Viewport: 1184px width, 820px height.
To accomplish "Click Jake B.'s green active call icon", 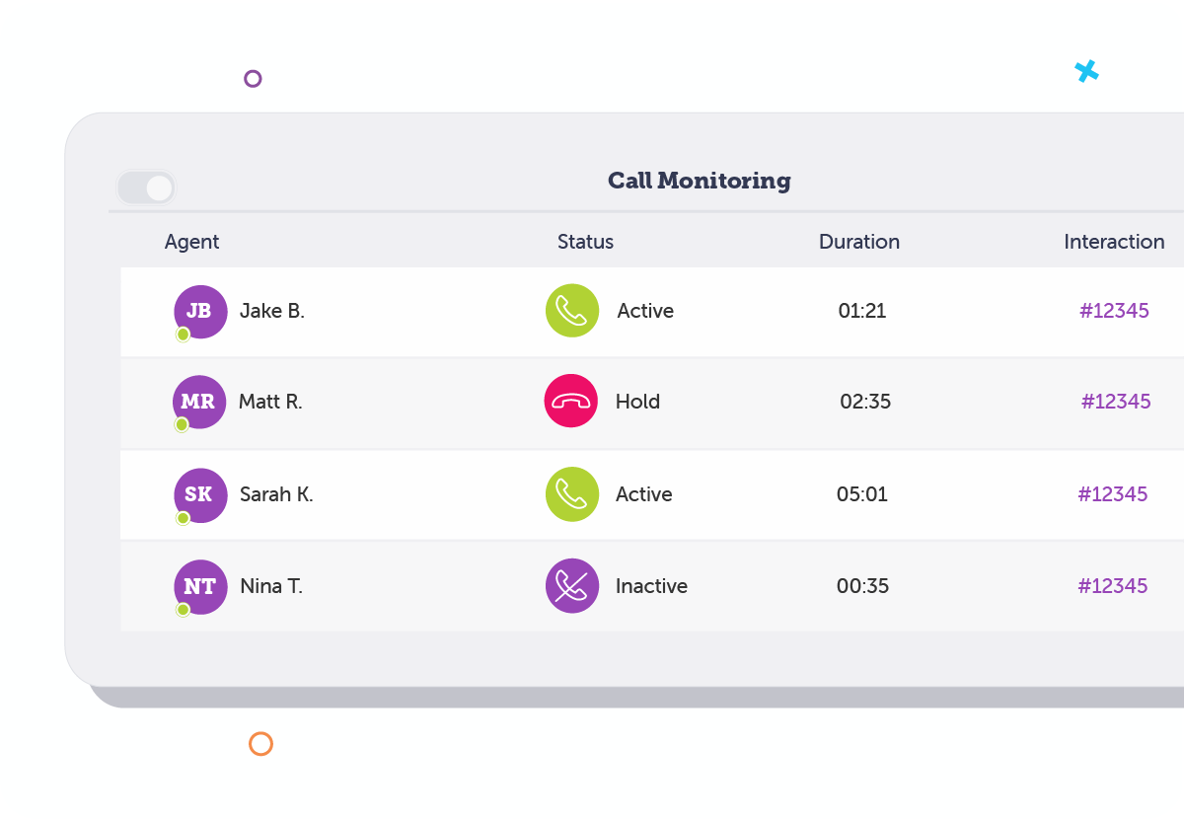I will click(571, 310).
